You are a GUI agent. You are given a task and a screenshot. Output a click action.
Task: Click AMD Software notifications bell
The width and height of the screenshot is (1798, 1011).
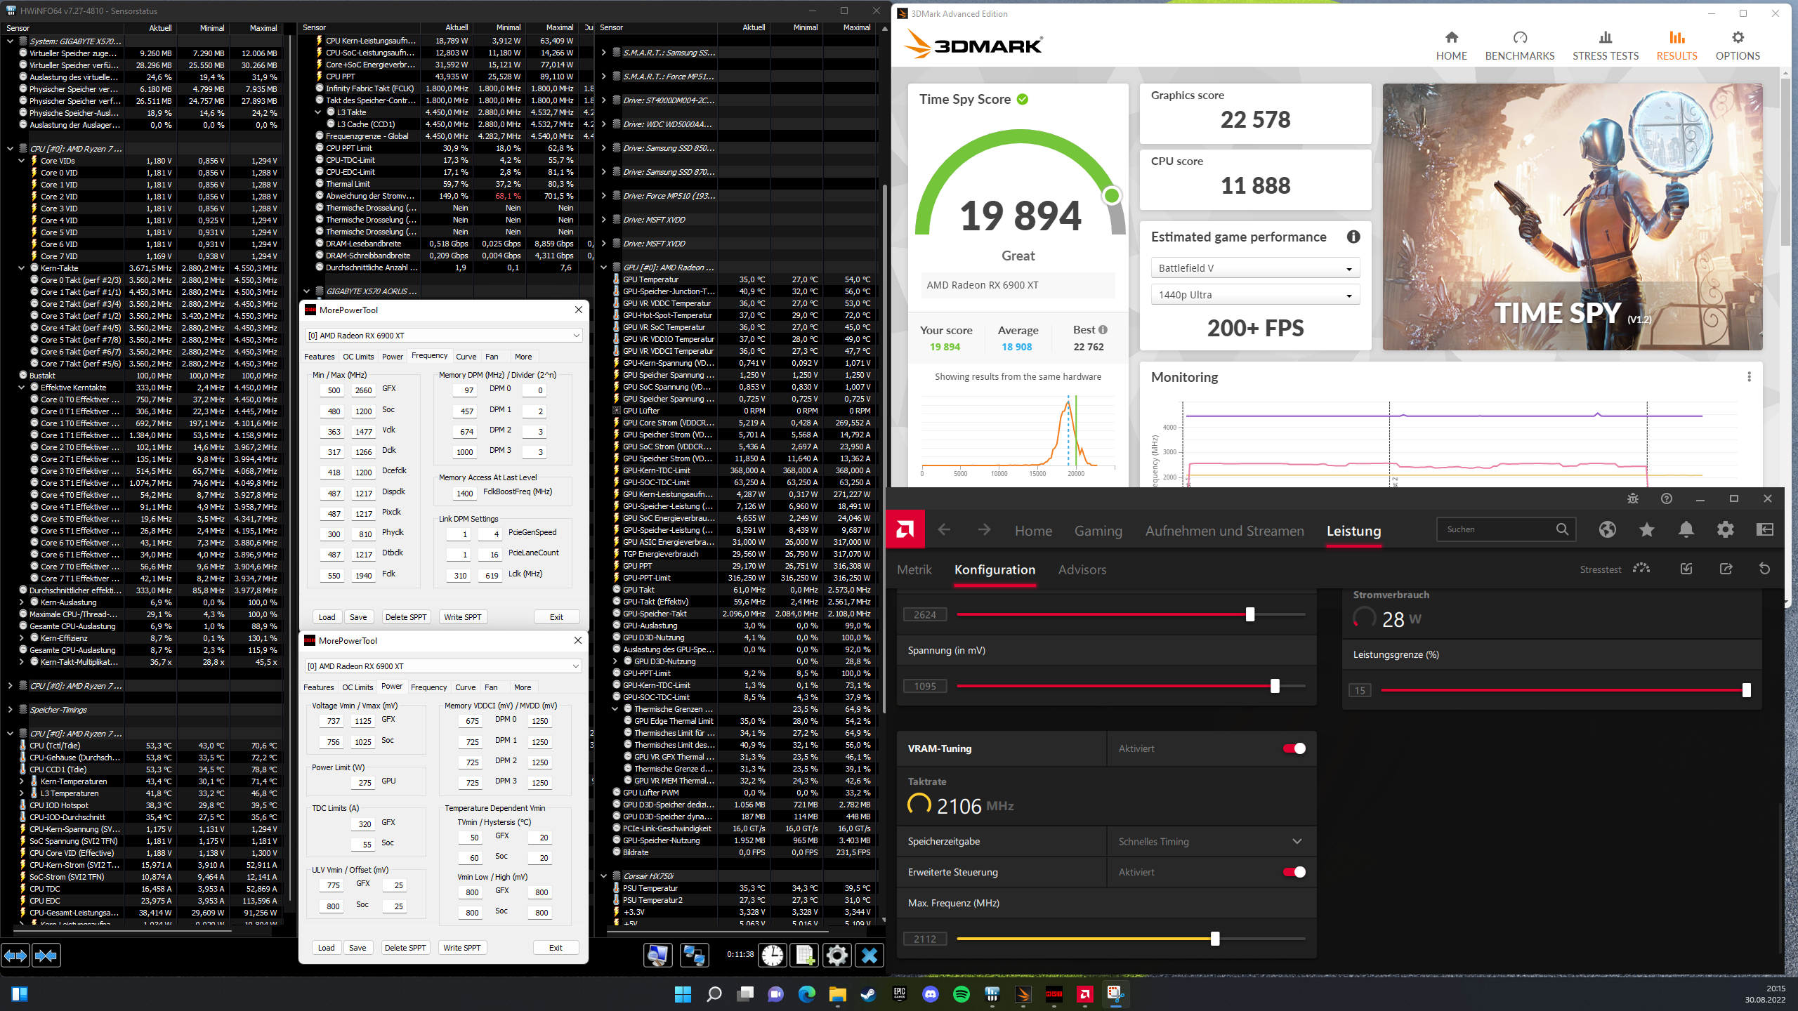pos(1686,529)
